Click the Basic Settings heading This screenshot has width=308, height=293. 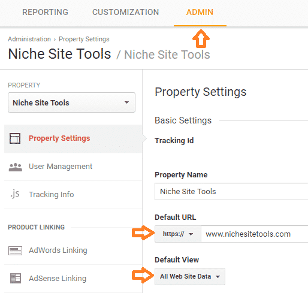(x=183, y=120)
